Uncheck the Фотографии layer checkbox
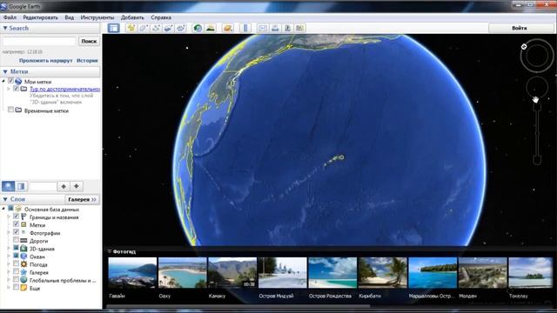This screenshot has width=557, height=313. (16, 232)
